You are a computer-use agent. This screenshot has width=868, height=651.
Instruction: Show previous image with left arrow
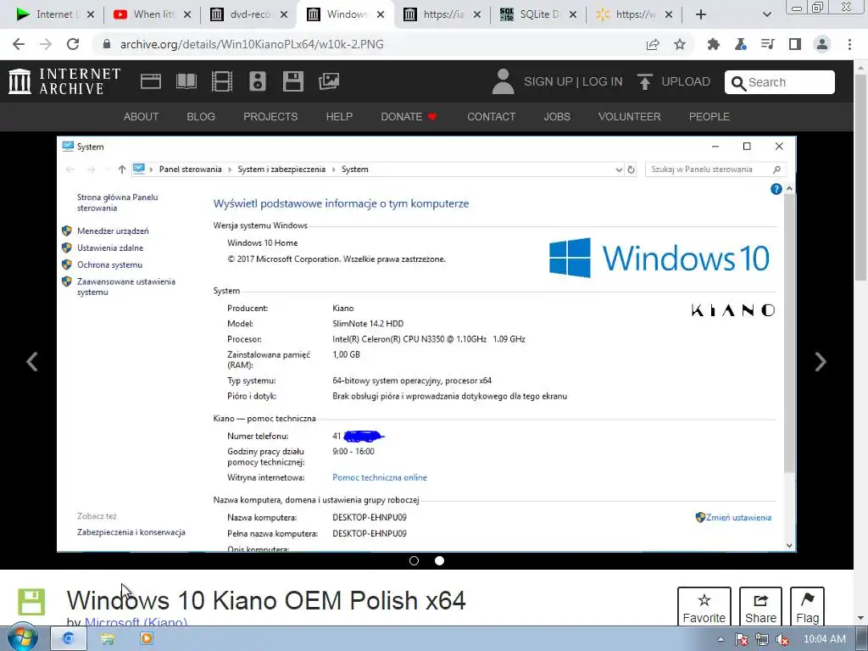pyautogui.click(x=32, y=361)
